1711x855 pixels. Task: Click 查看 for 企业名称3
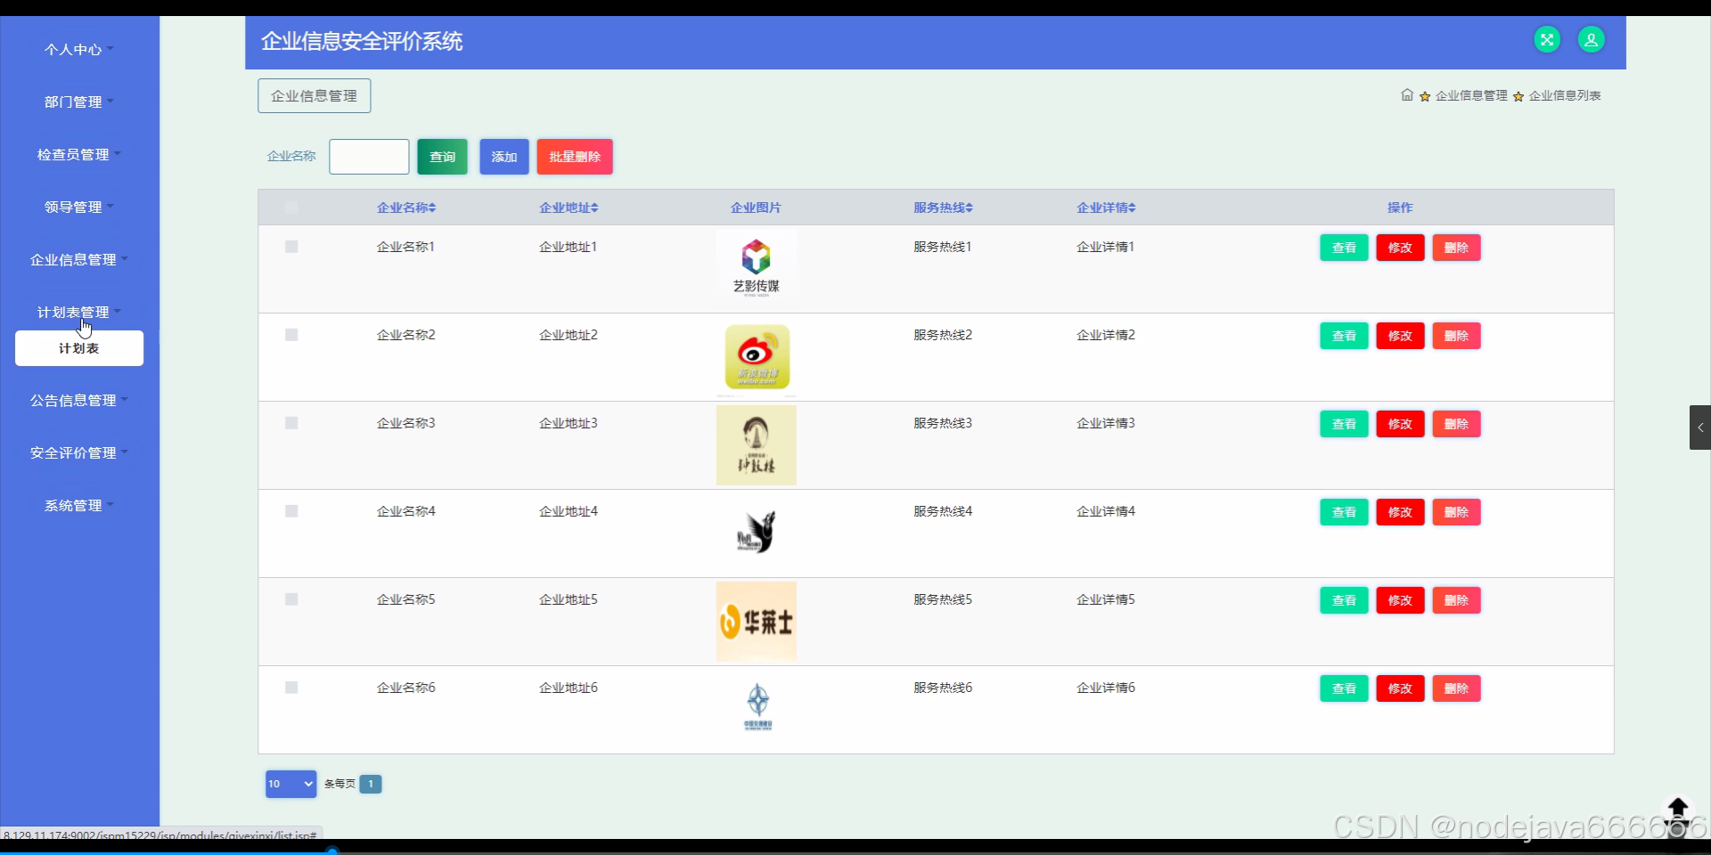(1344, 424)
